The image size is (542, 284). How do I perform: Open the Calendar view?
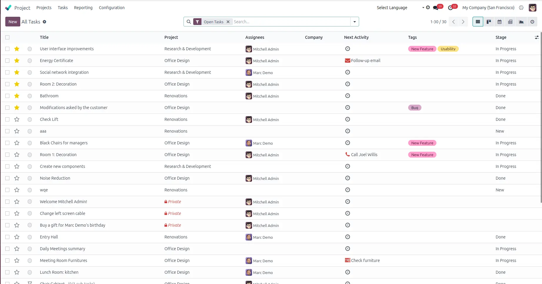(x=499, y=22)
